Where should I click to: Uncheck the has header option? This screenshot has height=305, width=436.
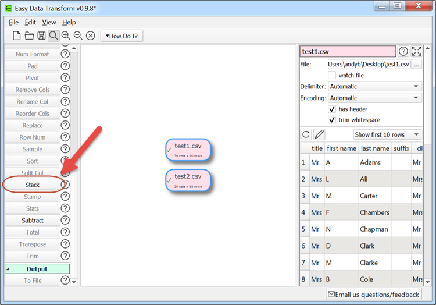(332, 109)
